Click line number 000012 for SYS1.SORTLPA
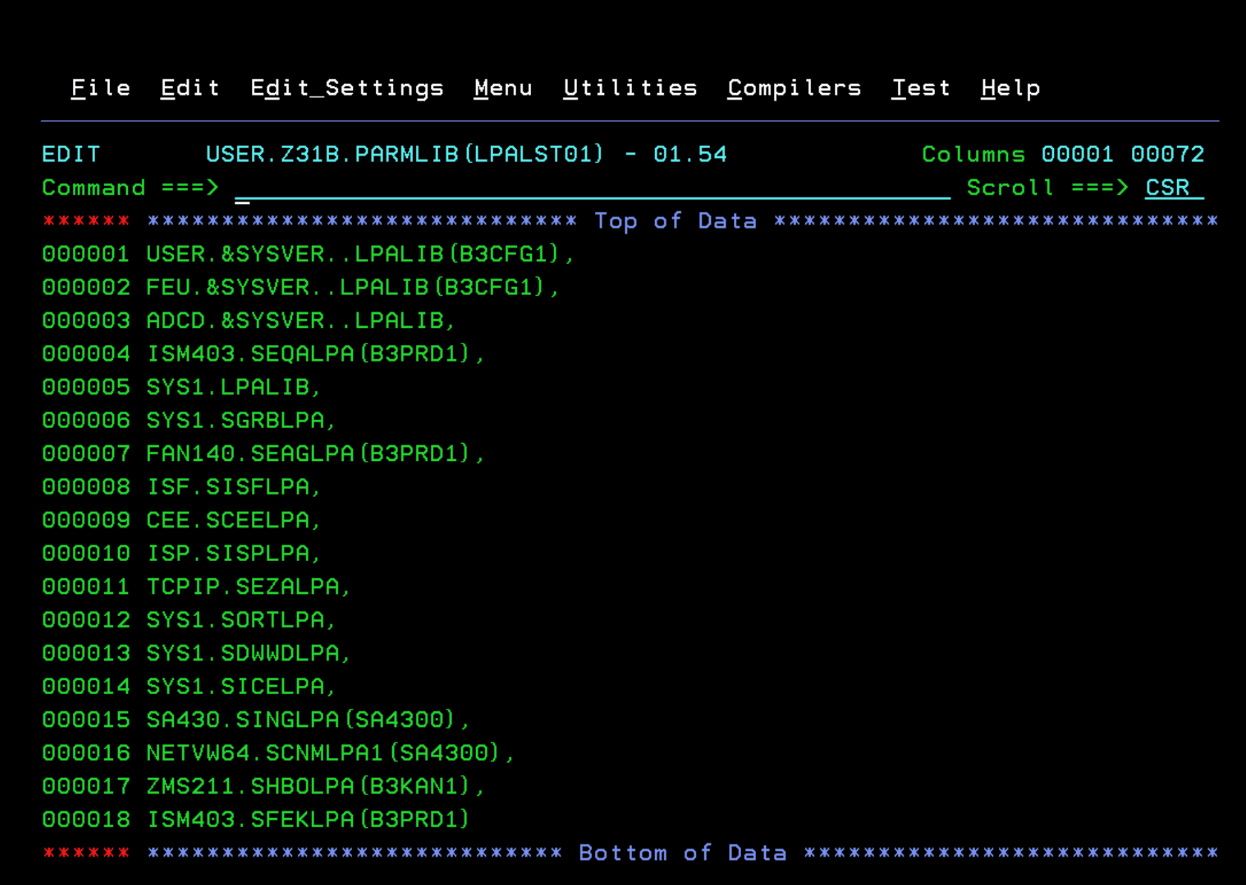This screenshot has width=1246, height=885. click(86, 620)
